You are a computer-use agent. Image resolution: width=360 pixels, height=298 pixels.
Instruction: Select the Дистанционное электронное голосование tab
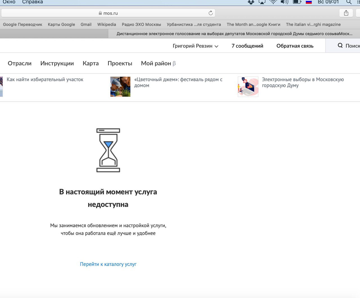pyautogui.click(x=234, y=34)
